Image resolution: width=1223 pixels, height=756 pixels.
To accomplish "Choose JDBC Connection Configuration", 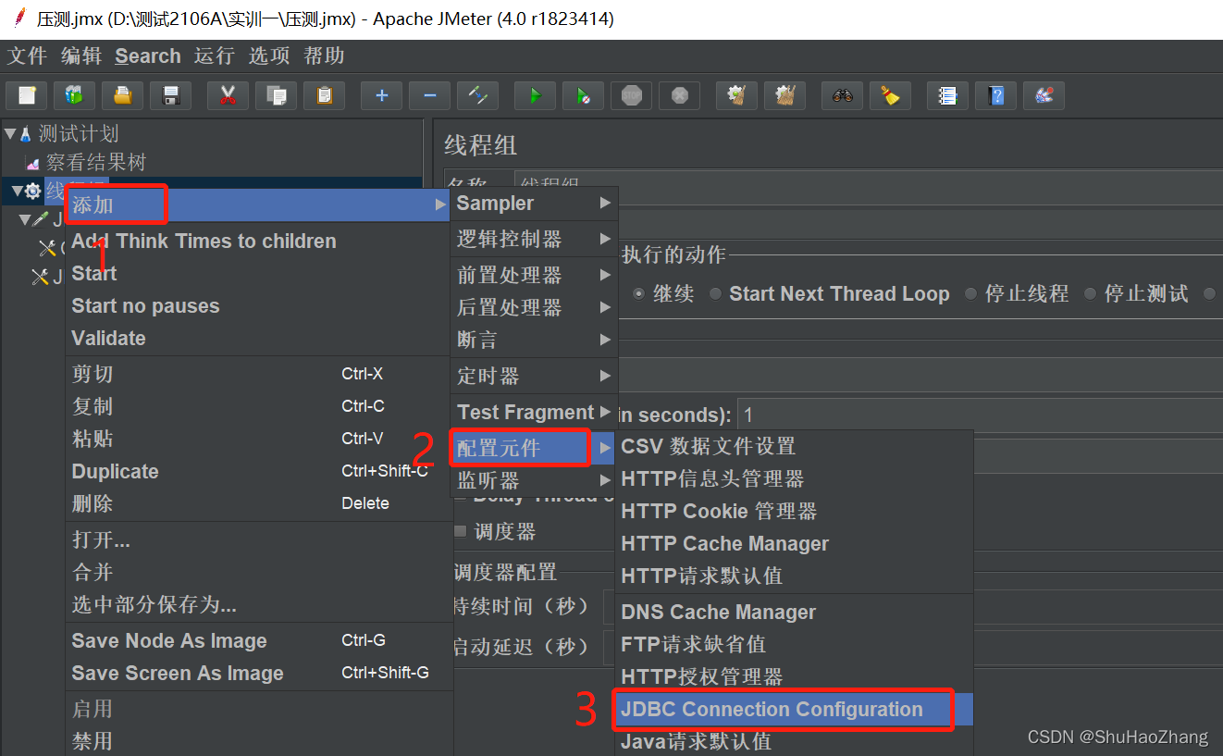I will pyautogui.click(x=794, y=710).
